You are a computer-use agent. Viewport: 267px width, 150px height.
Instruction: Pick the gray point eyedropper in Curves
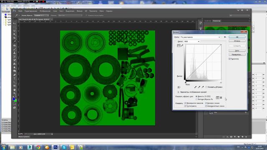(x=199, y=87)
